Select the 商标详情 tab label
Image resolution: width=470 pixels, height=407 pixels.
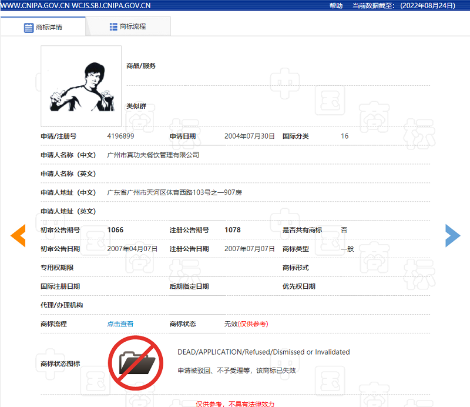(49, 28)
